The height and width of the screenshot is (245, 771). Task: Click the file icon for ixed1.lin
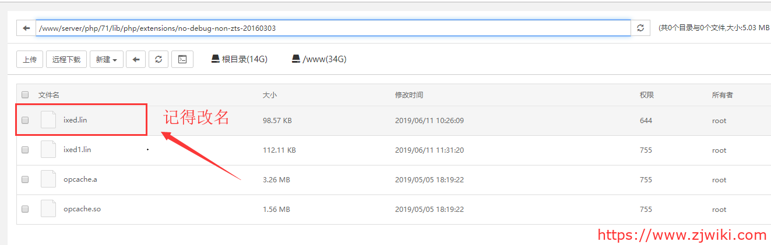pos(48,150)
